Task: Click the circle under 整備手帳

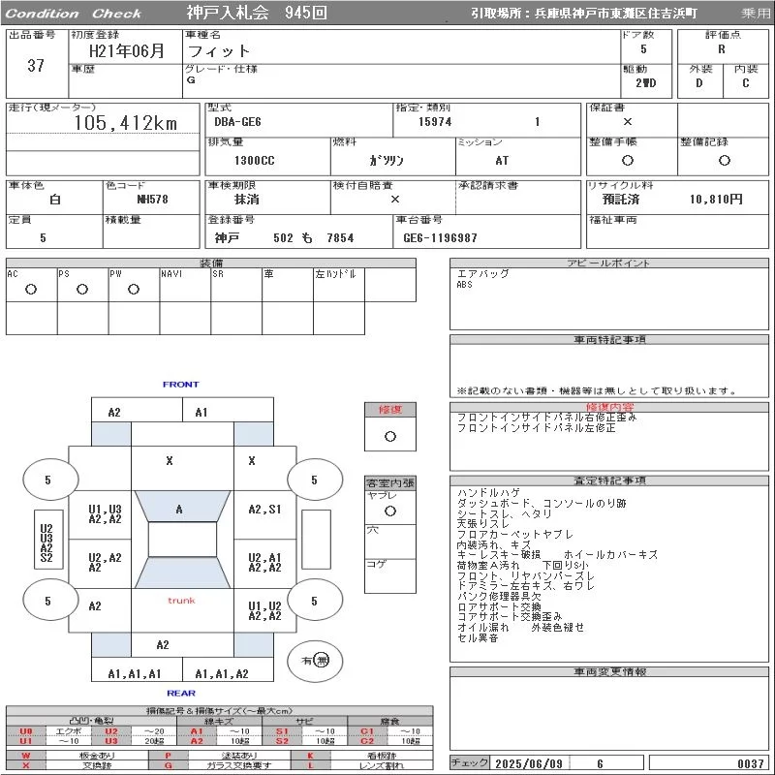Action: [628, 160]
